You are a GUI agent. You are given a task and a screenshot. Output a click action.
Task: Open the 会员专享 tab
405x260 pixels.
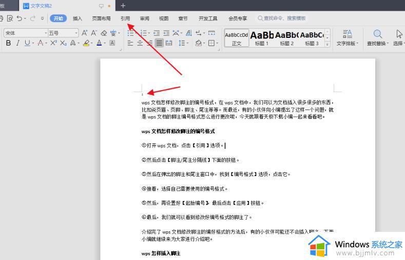(238, 18)
